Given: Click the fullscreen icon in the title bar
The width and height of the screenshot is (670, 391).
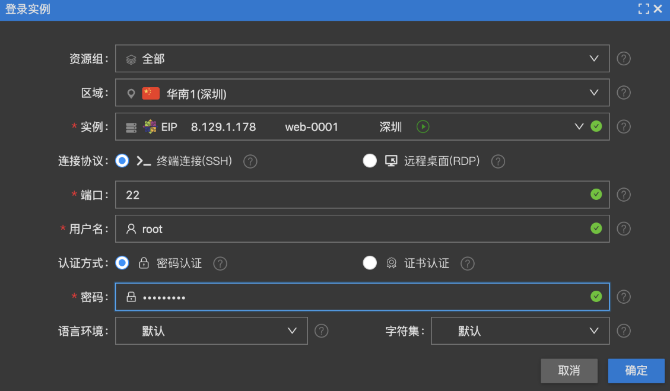Looking at the screenshot, I should tap(643, 9).
